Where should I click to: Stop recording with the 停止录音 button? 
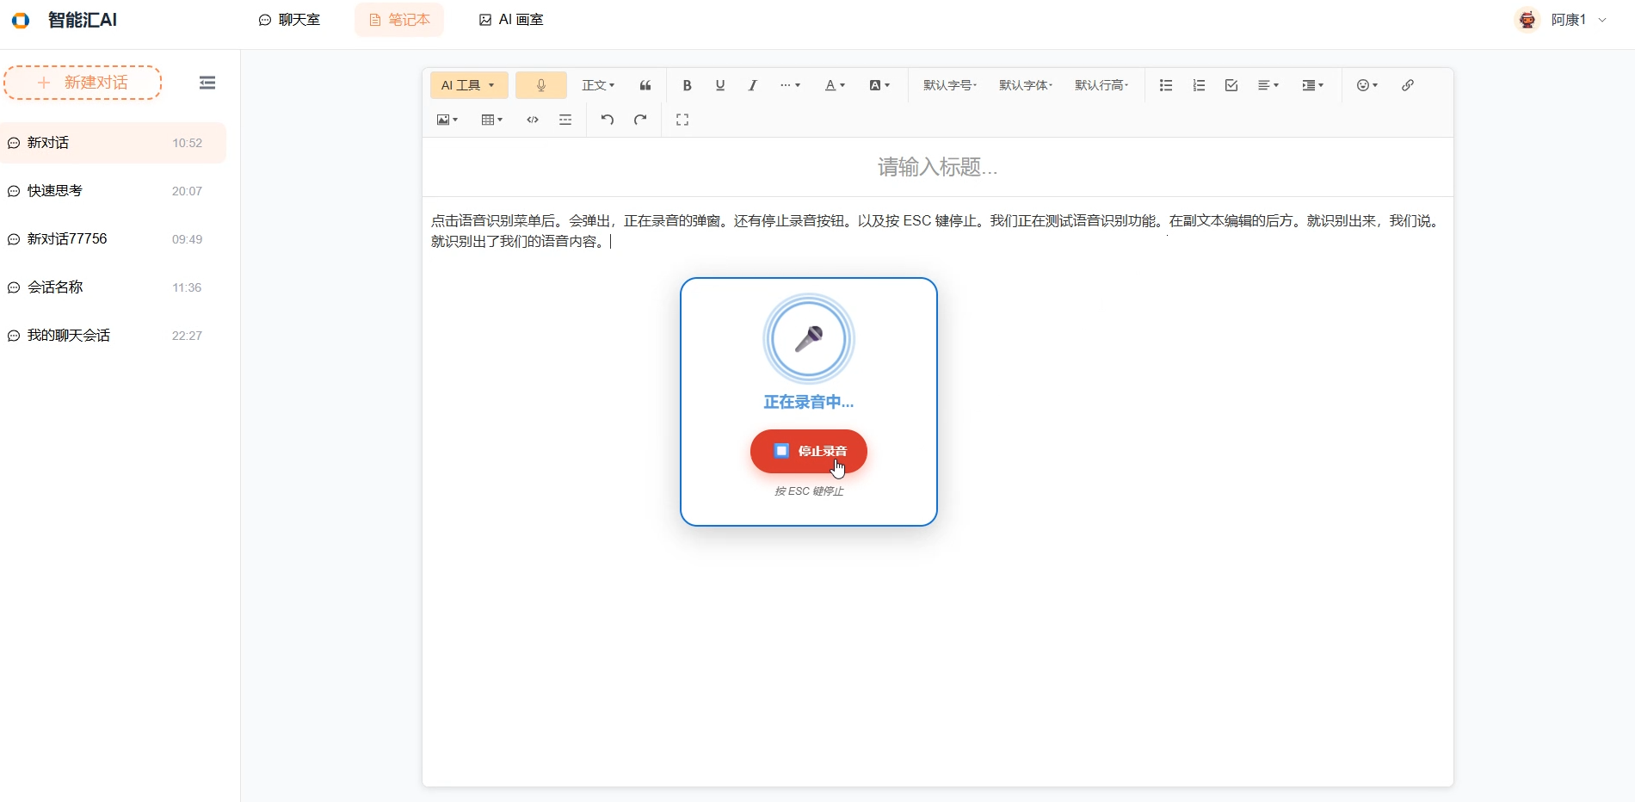click(807, 451)
